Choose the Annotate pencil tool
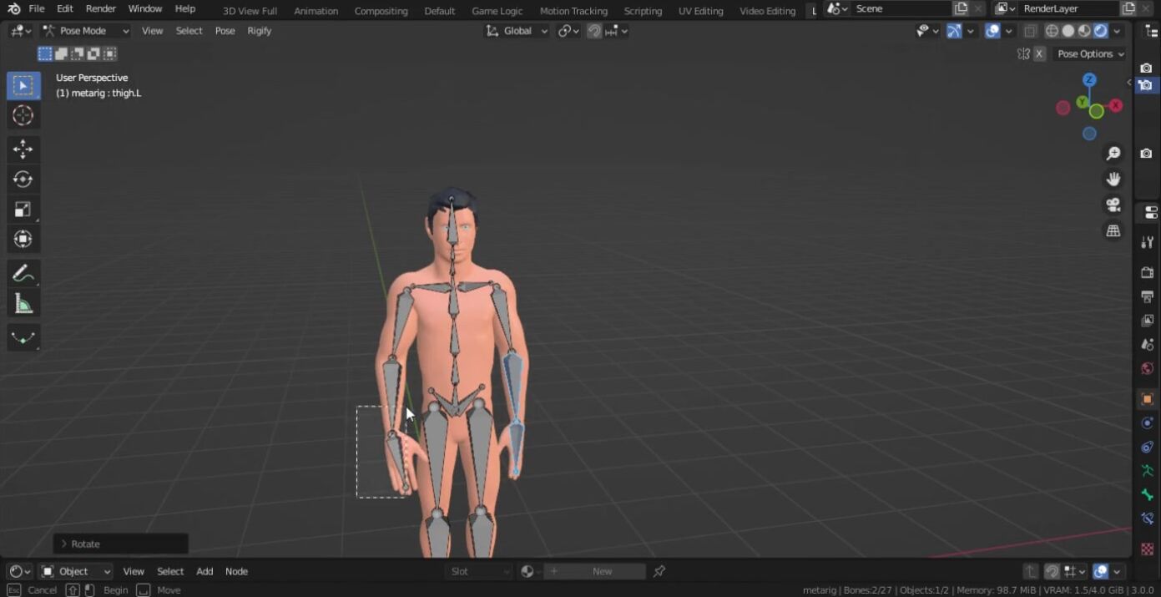1161x597 pixels. coord(23,274)
